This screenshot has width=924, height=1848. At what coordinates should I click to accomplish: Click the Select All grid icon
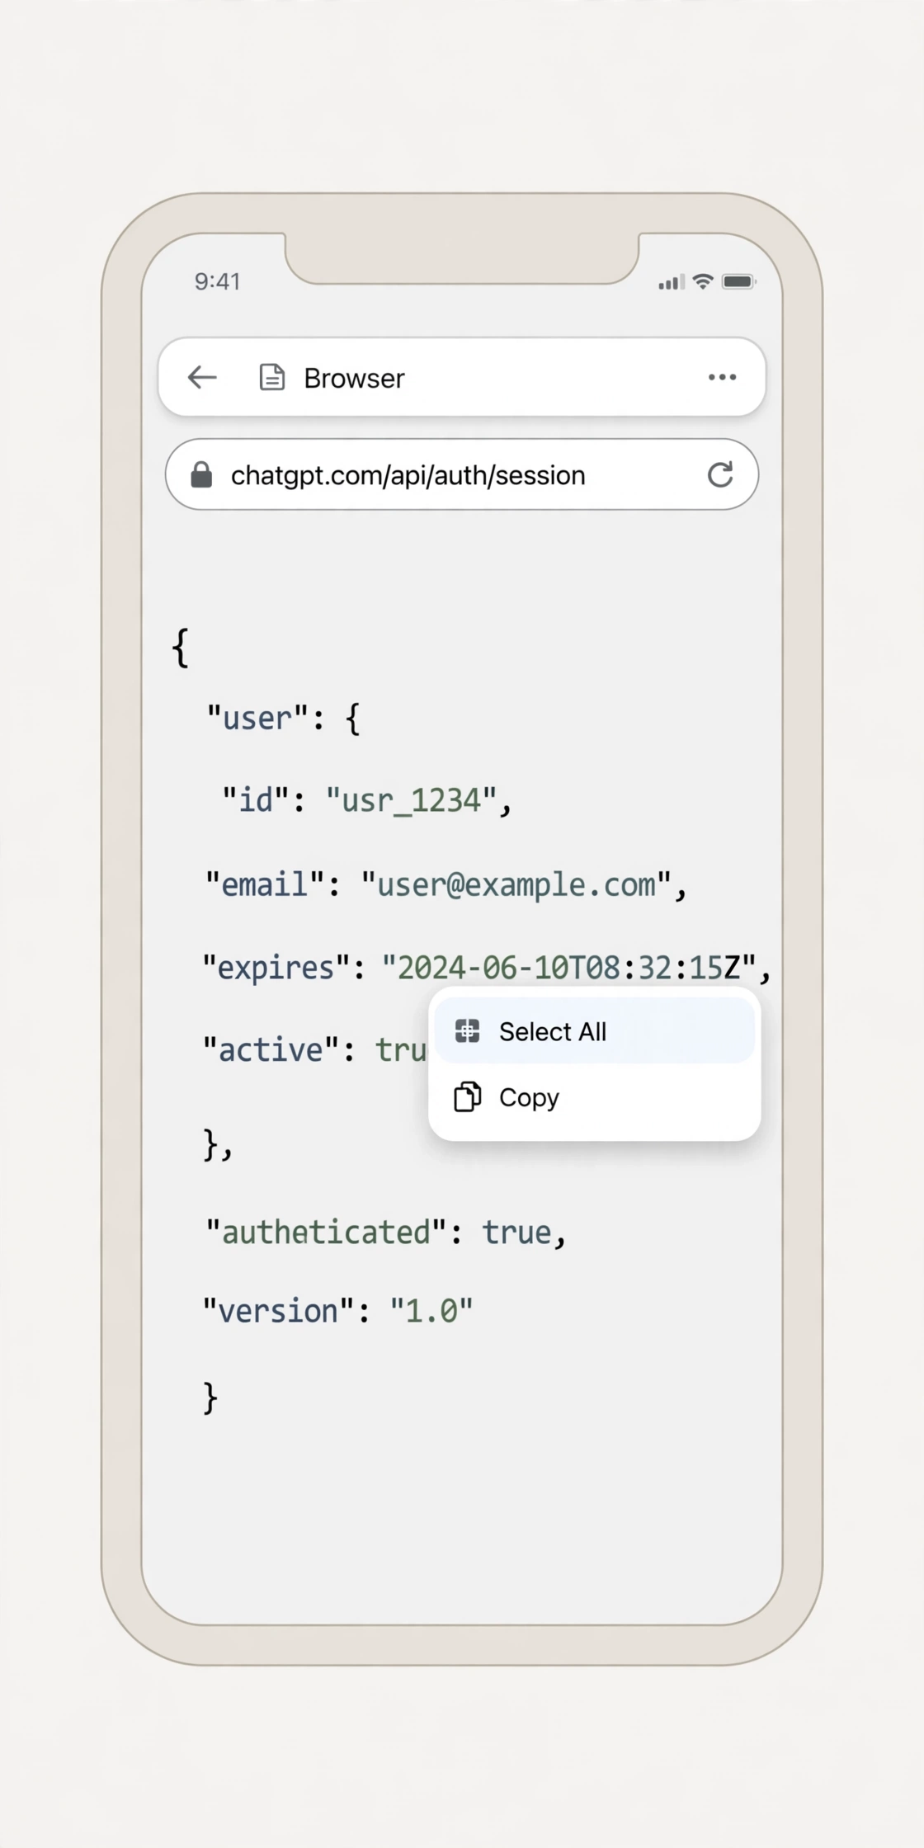tap(467, 1030)
